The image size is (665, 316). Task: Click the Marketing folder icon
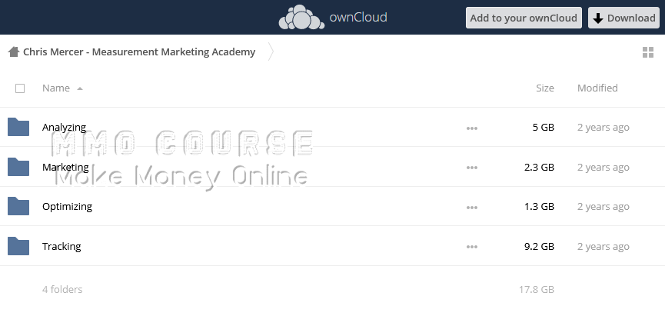(18, 167)
